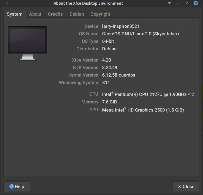
Task: Click the Help button
Action: (x=17, y=187)
